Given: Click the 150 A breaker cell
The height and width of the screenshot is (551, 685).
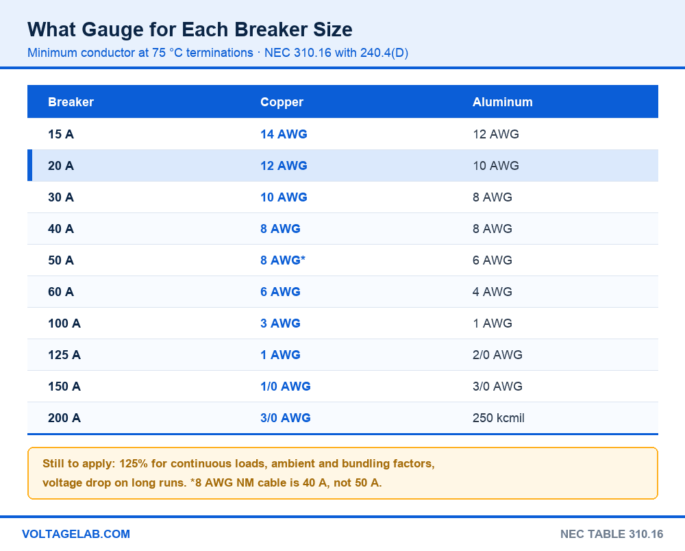Looking at the screenshot, I should 64,387.
